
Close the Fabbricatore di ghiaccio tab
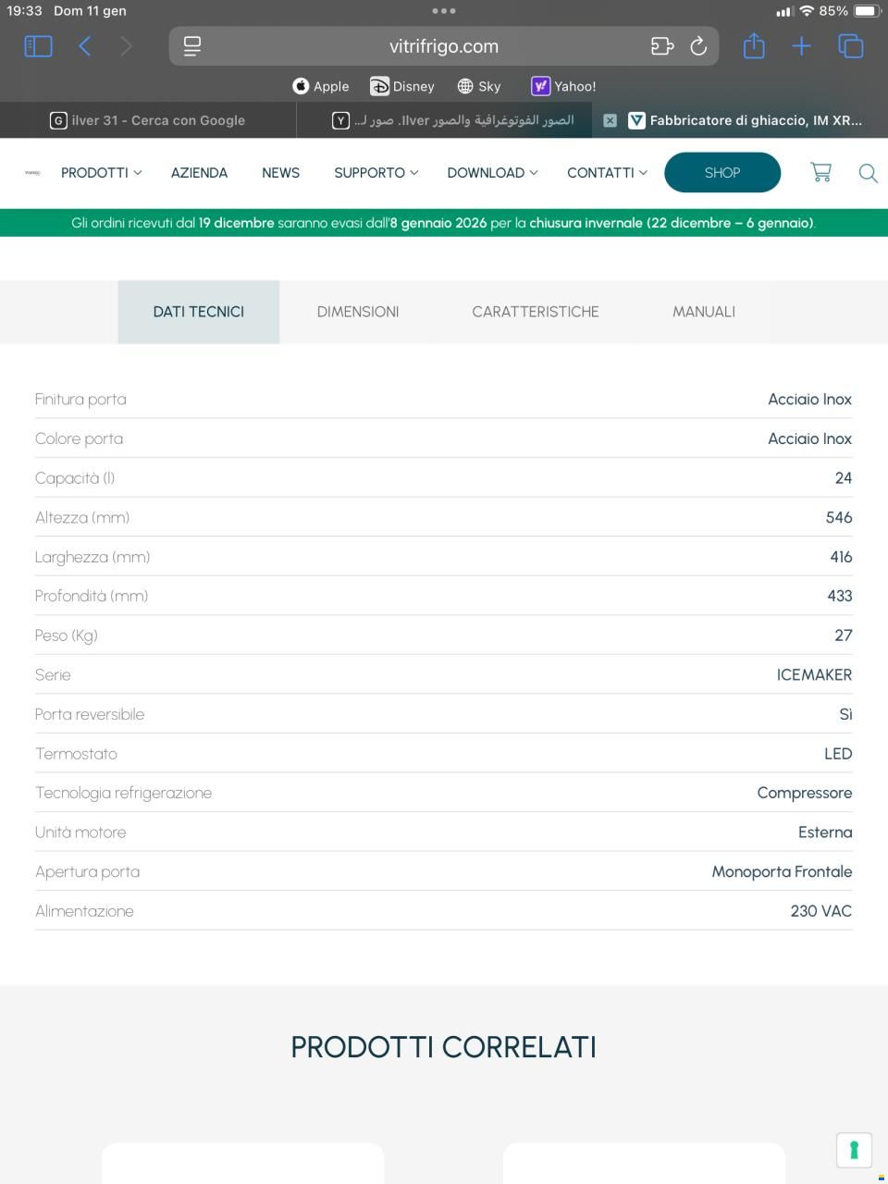(610, 120)
